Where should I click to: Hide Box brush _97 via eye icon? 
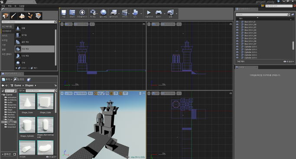[237, 44]
